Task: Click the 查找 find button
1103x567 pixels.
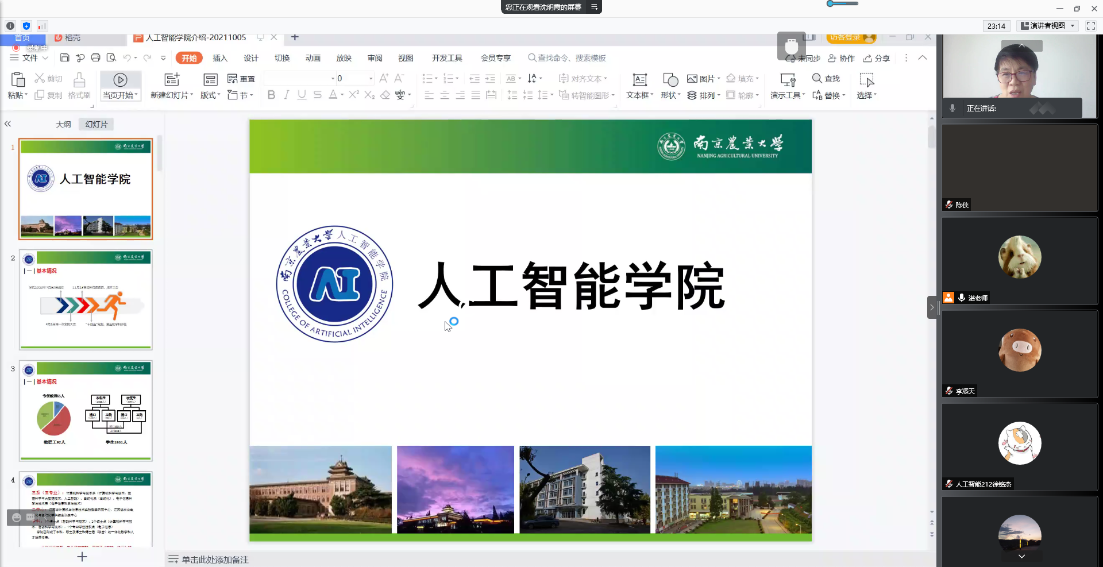Action: click(x=826, y=79)
